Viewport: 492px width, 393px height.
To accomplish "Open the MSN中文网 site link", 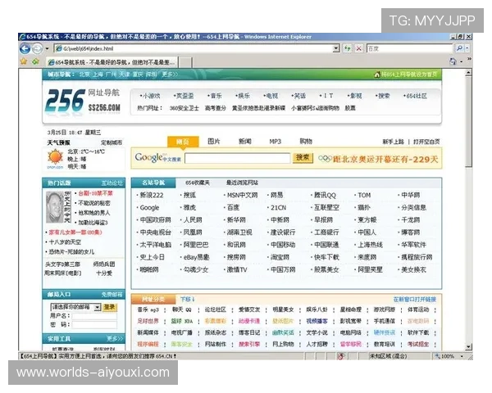I will (x=242, y=195).
